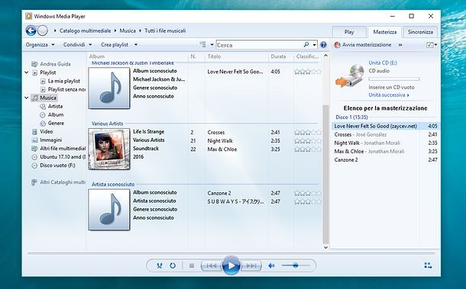This screenshot has height=289, width=466.
Task: Start playback with the Play button
Action: [x=231, y=265]
